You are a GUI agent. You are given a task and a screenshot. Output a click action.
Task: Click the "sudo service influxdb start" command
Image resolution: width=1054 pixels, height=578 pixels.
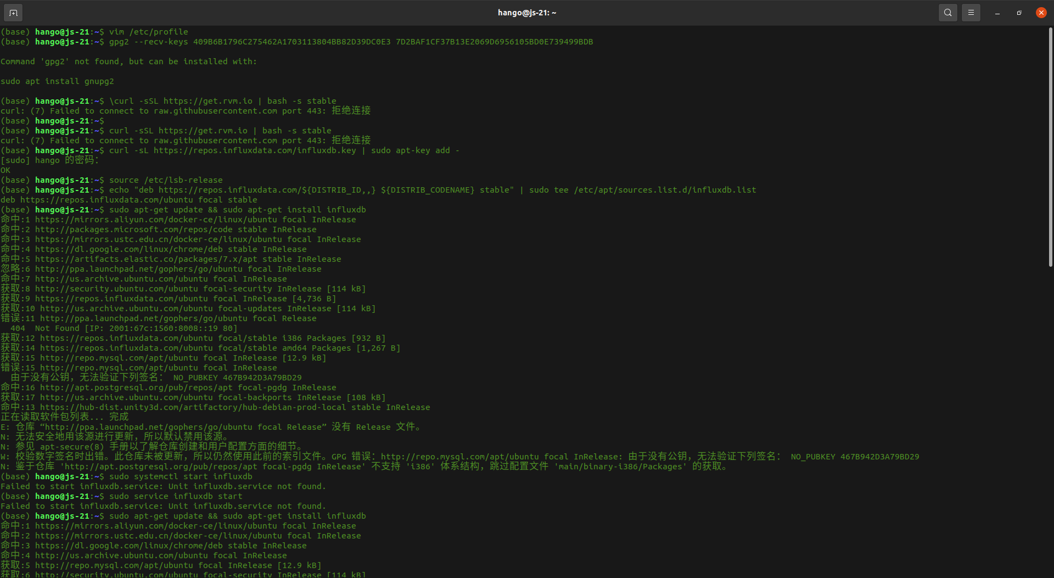[176, 496]
